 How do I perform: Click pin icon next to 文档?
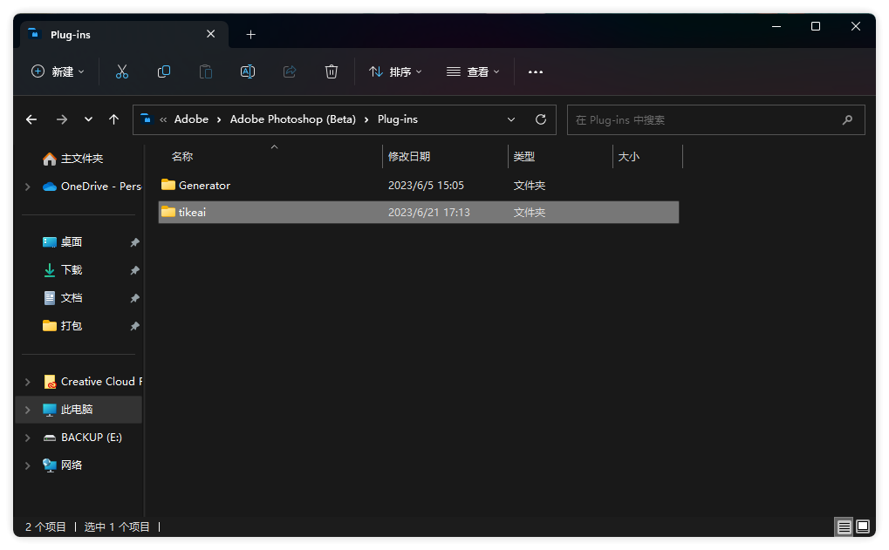click(134, 298)
